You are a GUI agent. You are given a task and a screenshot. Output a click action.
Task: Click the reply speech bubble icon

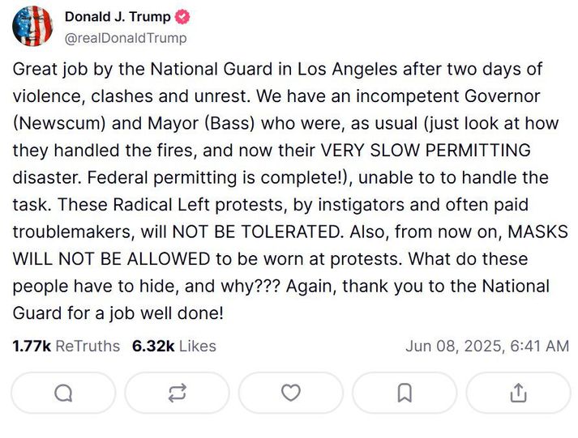[63, 393]
